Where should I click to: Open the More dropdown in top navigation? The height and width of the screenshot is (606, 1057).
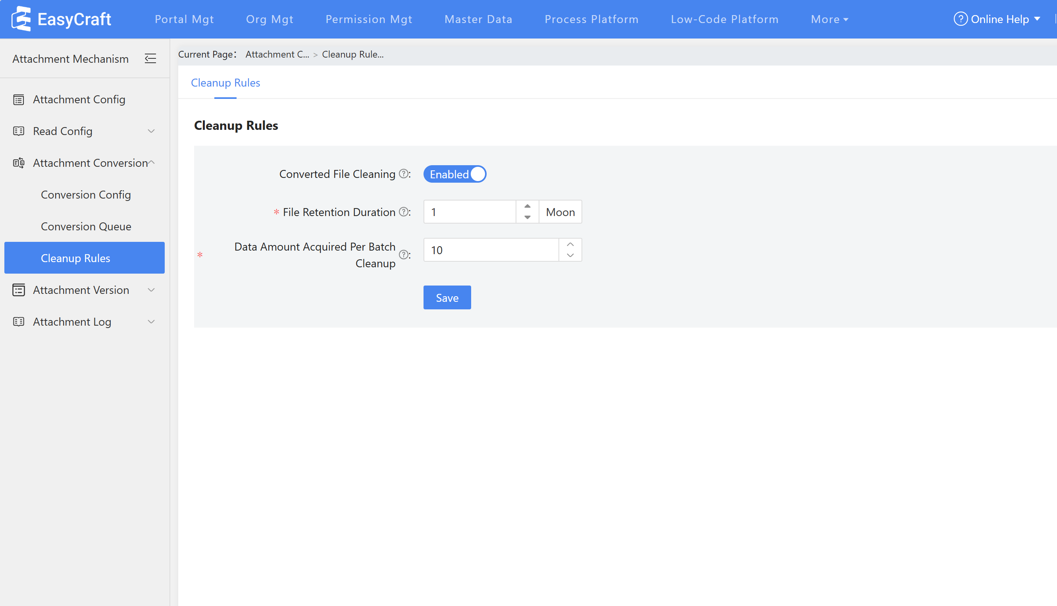tap(829, 19)
